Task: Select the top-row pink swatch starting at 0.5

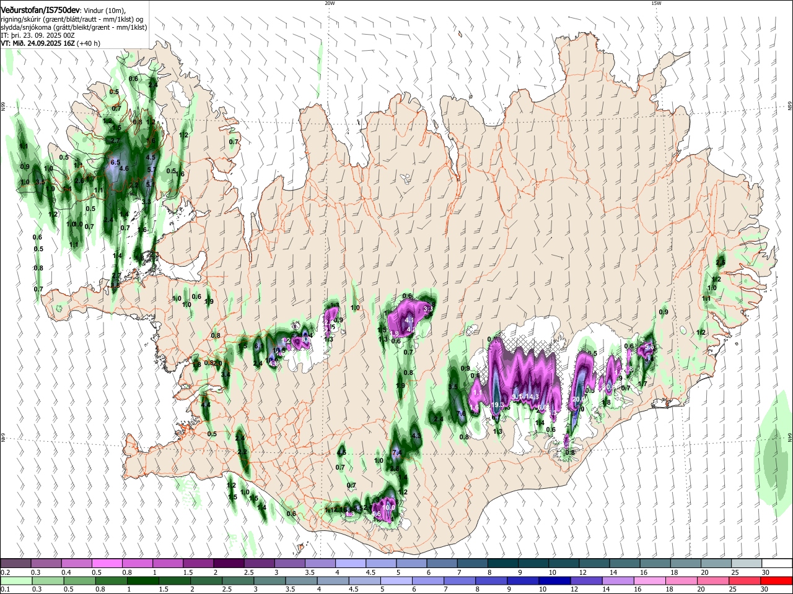Action: click(107, 563)
